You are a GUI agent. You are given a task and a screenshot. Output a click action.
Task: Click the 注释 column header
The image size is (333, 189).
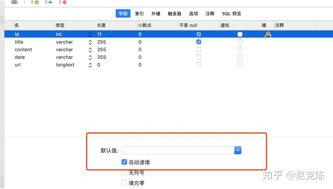click(279, 25)
